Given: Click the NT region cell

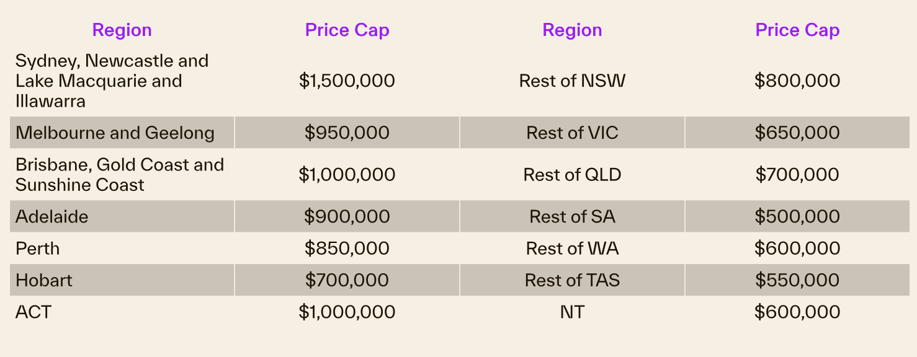Looking at the screenshot, I should pyautogui.click(x=572, y=312).
